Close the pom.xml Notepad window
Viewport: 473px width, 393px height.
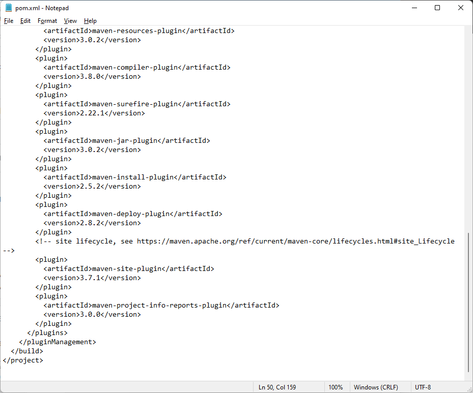click(x=461, y=8)
